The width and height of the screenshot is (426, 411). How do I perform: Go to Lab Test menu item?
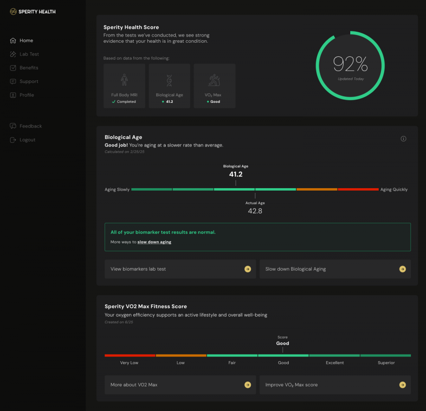[x=29, y=55]
